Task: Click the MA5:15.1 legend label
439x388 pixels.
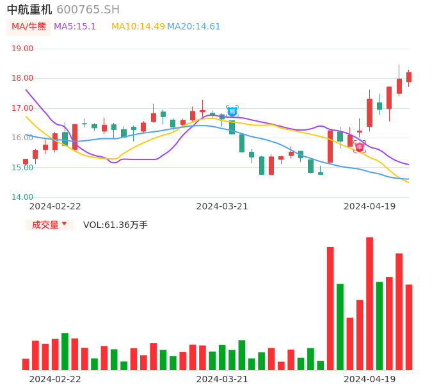Action: [75, 27]
